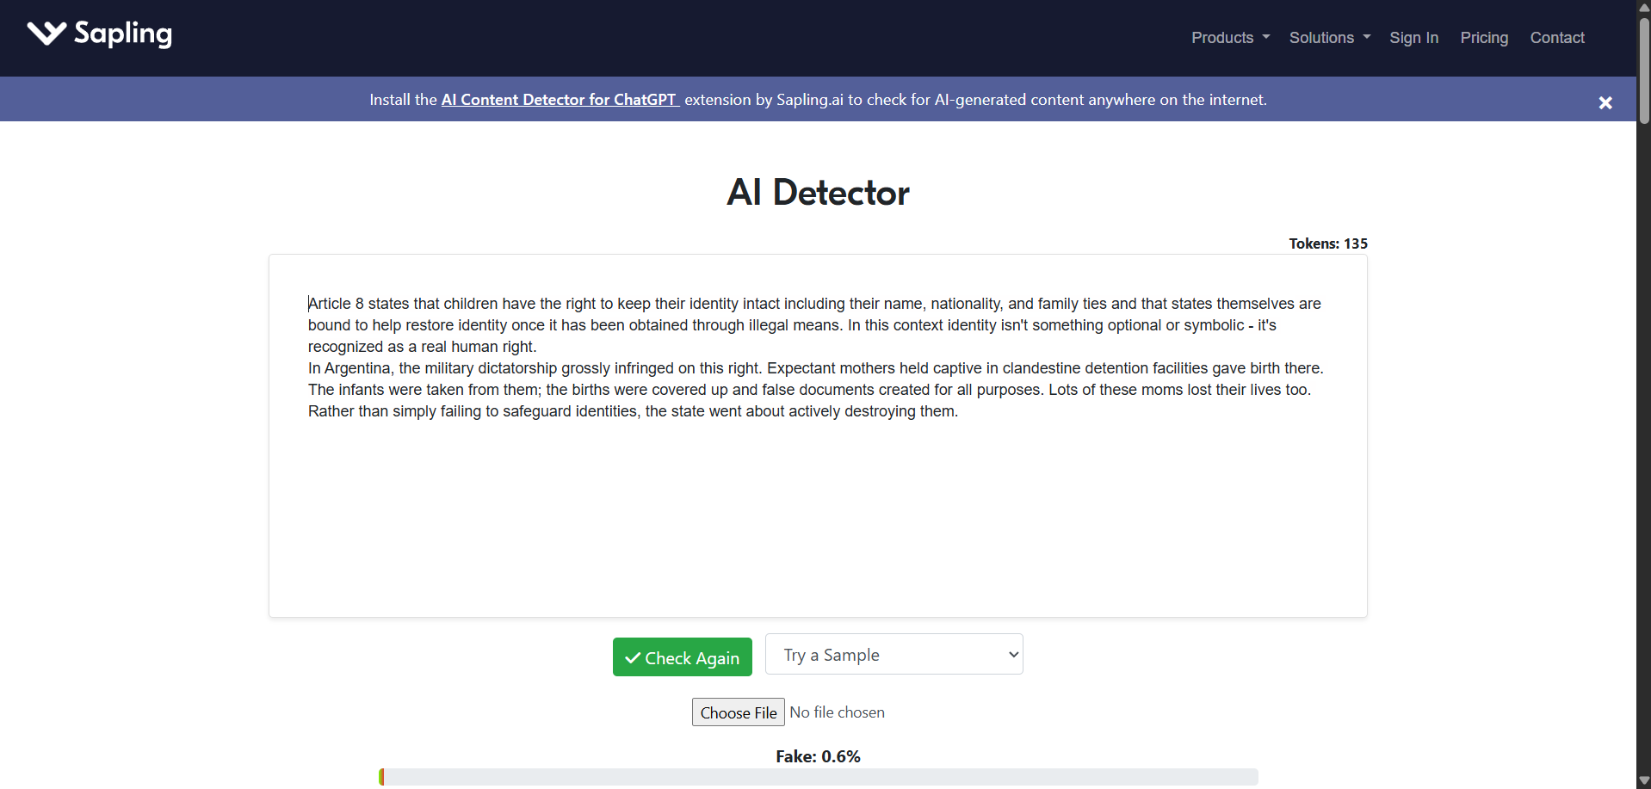
Task: Open the Products dropdown menu
Action: (x=1230, y=38)
